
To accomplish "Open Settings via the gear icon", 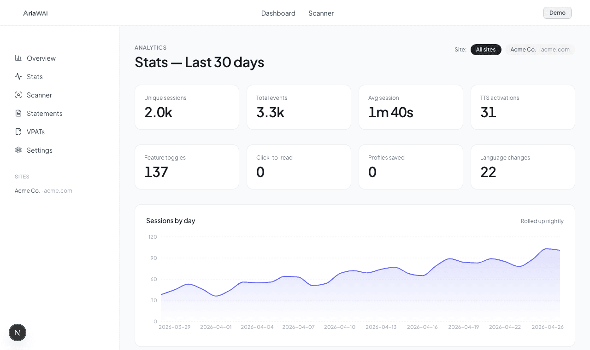I will (x=18, y=150).
